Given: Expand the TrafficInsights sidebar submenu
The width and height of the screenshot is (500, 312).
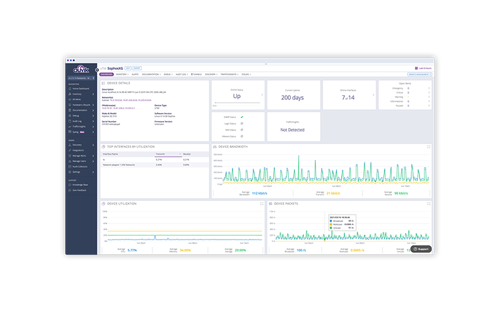Looking at the screenshot, I should click(x=94, y=127).
